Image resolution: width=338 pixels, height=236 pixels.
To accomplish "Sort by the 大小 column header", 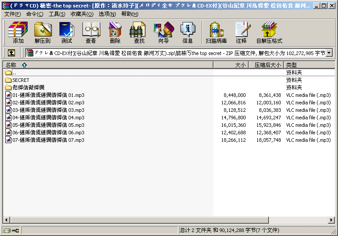I will (x=231, y=65).
